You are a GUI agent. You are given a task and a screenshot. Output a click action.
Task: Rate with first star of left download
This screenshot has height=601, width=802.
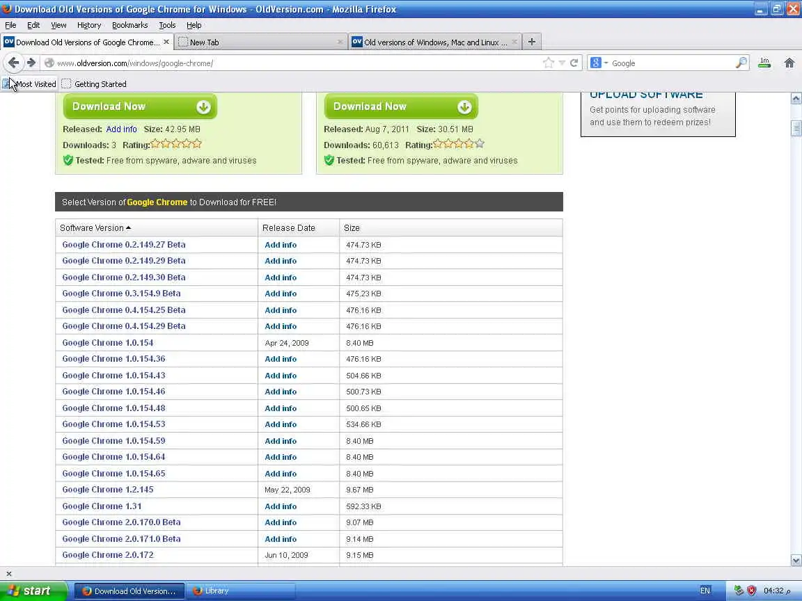[155, 144]
